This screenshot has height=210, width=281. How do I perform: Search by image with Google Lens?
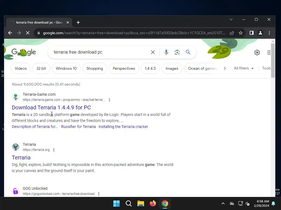pos(177,52)
